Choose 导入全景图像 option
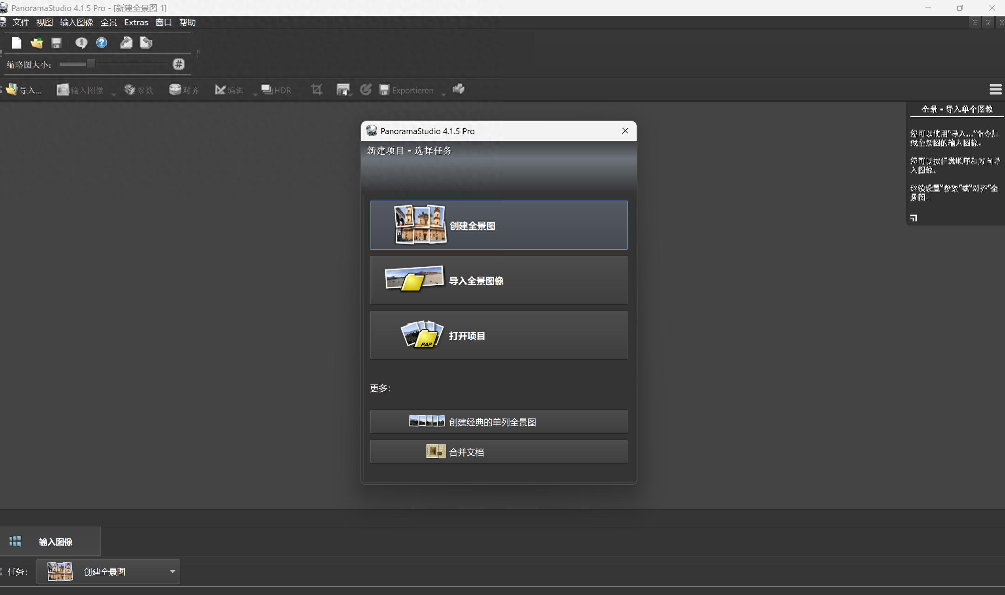 point(498,280)
